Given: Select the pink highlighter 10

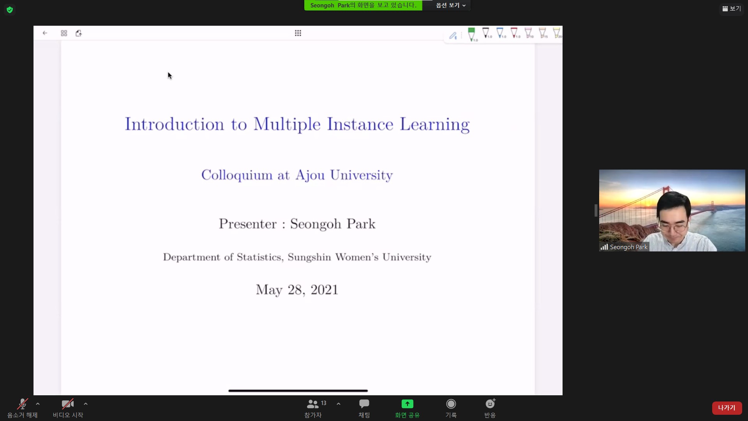Looking at the screenshot, I should [529, 33].
